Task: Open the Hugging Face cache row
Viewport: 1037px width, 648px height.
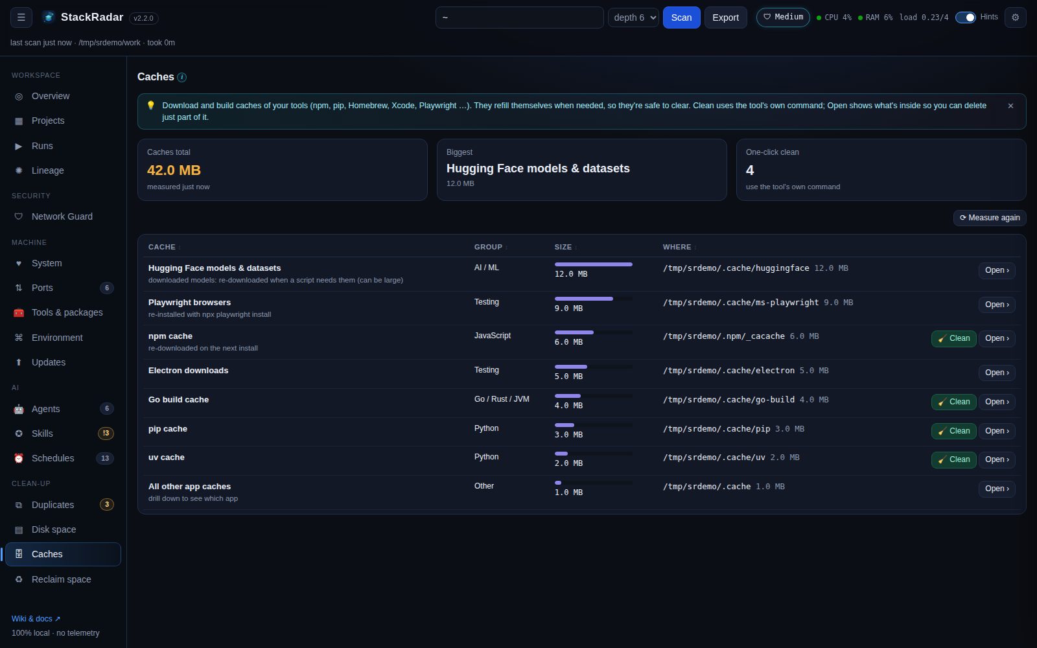Action: click(x=997, y=270)
